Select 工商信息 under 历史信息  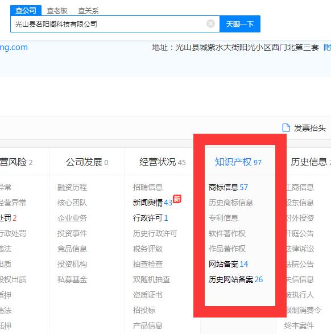tap(300, 187)
